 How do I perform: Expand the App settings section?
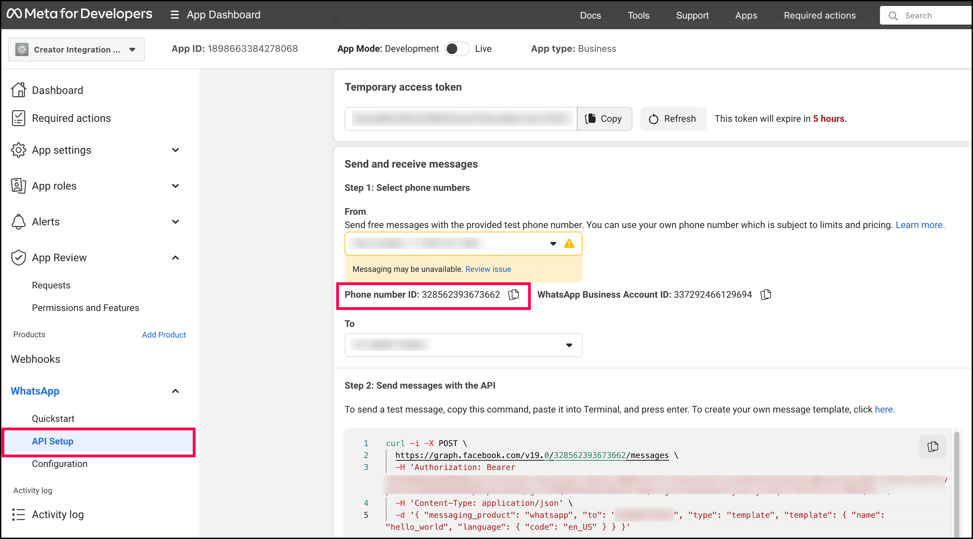coord(175,150)
